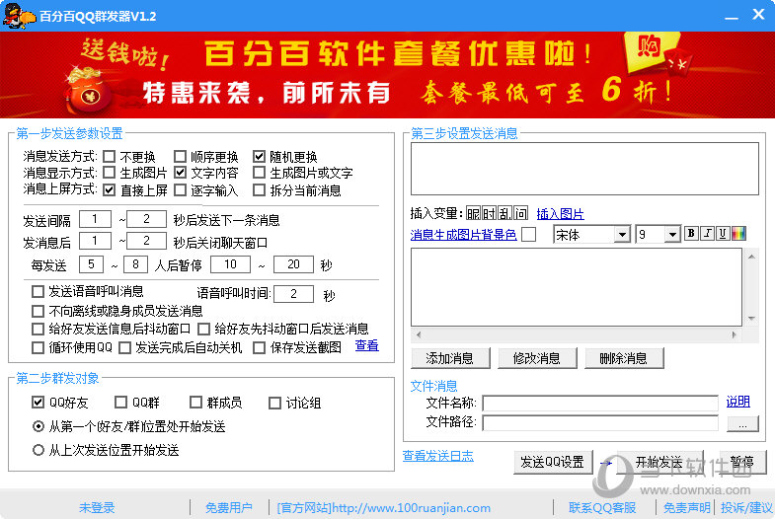This screenshot has width=775, height=519.
Task: Click the message list scrollbar up arrow
Action: pyautogui.click(x=751, y=257)
